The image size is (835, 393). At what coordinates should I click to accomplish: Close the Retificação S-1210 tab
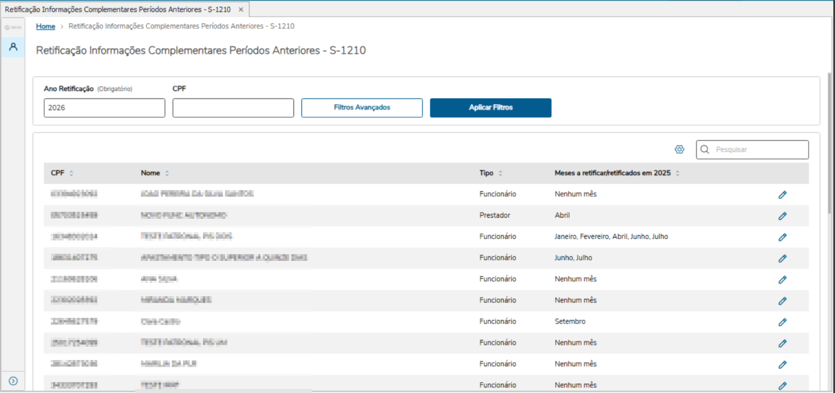tap(241, 10)
